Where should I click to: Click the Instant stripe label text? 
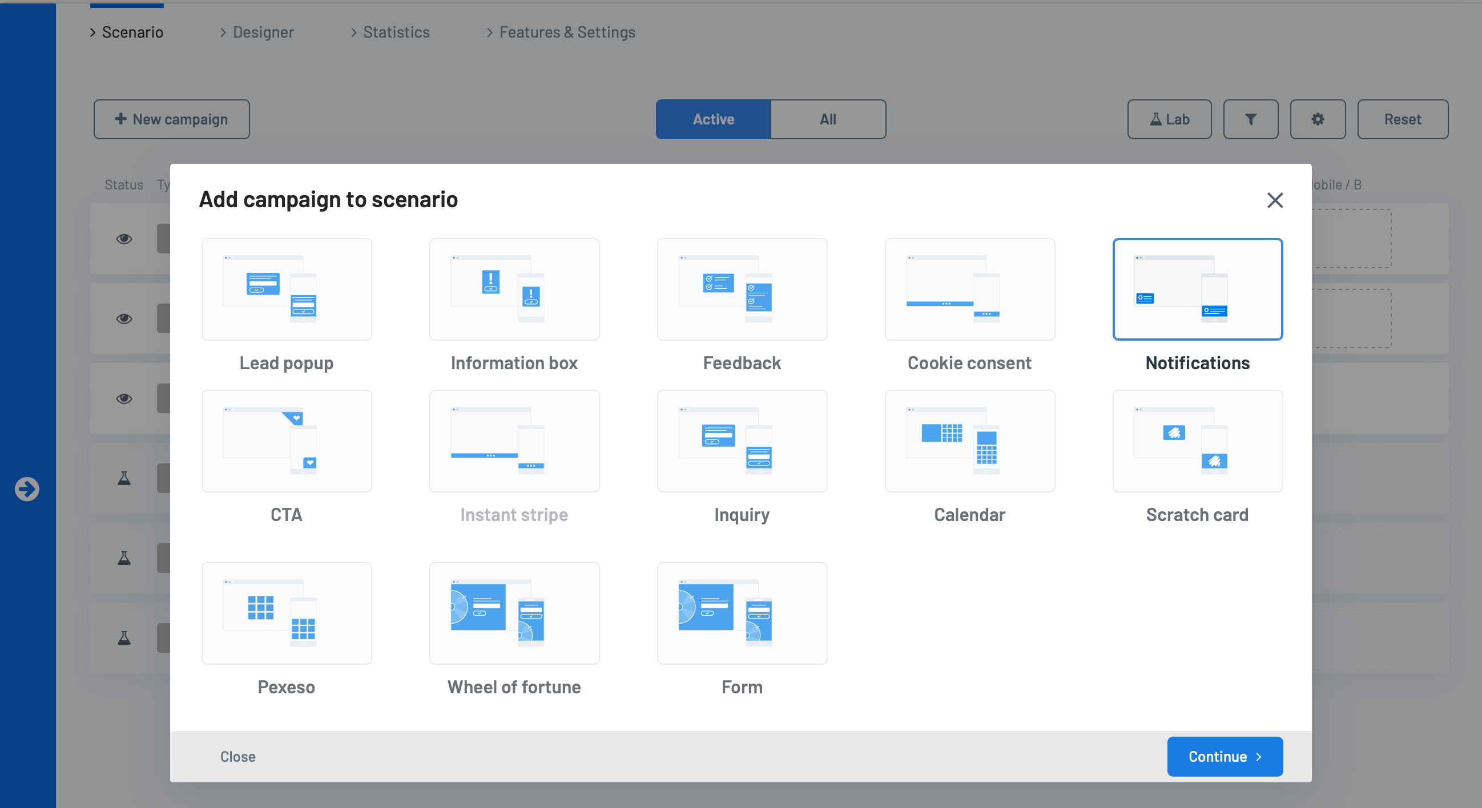[514, 515]
